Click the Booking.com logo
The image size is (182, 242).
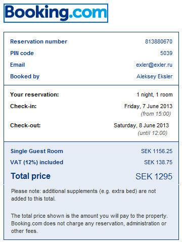coord(56,13)
